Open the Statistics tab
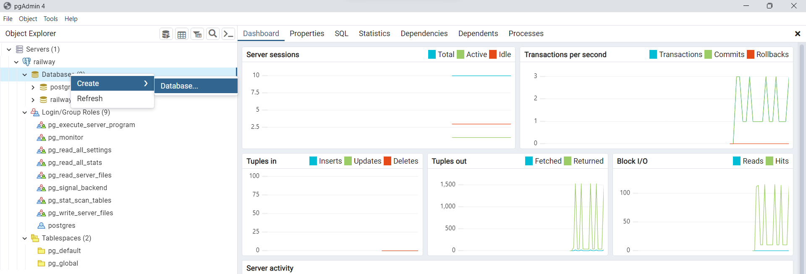This screenshot has height=274, width=806. 374,34
